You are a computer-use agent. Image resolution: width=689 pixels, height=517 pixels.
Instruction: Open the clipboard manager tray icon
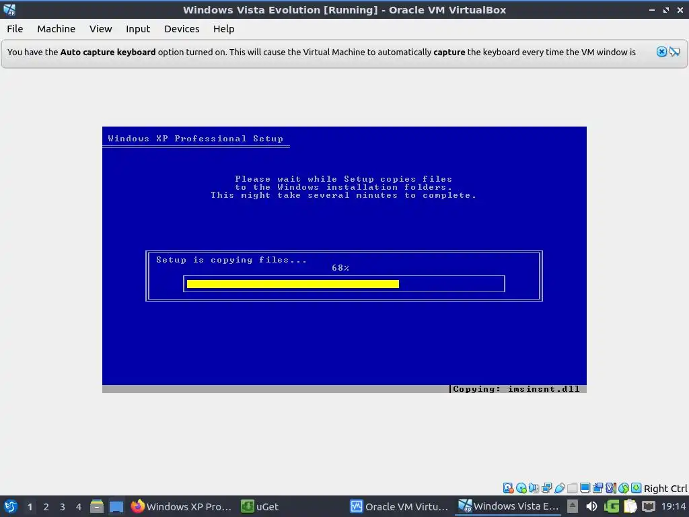coord(630,506)
